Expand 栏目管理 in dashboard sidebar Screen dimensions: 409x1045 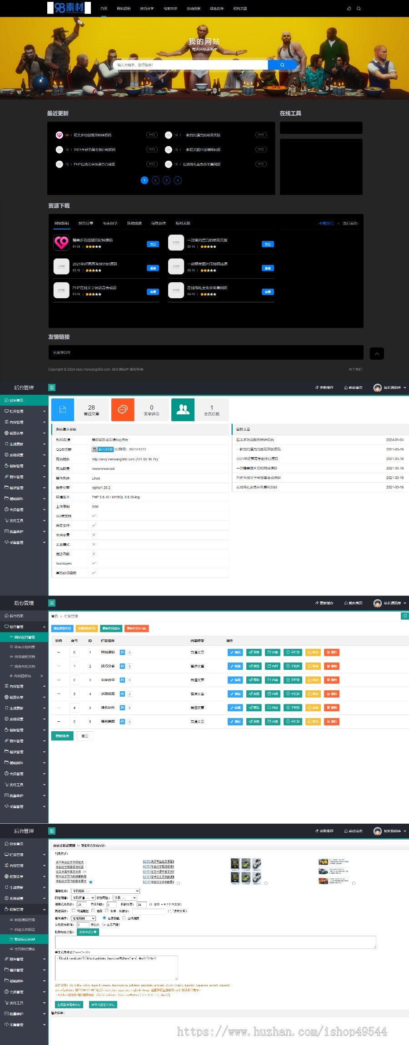[x=24, y=411]
